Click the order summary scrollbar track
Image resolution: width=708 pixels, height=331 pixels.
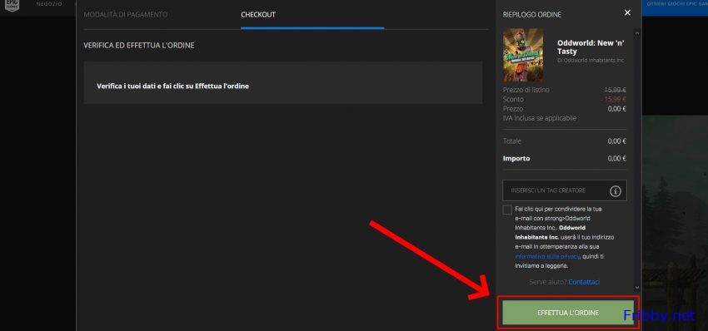pyautogui.click(x=637, y=160)
